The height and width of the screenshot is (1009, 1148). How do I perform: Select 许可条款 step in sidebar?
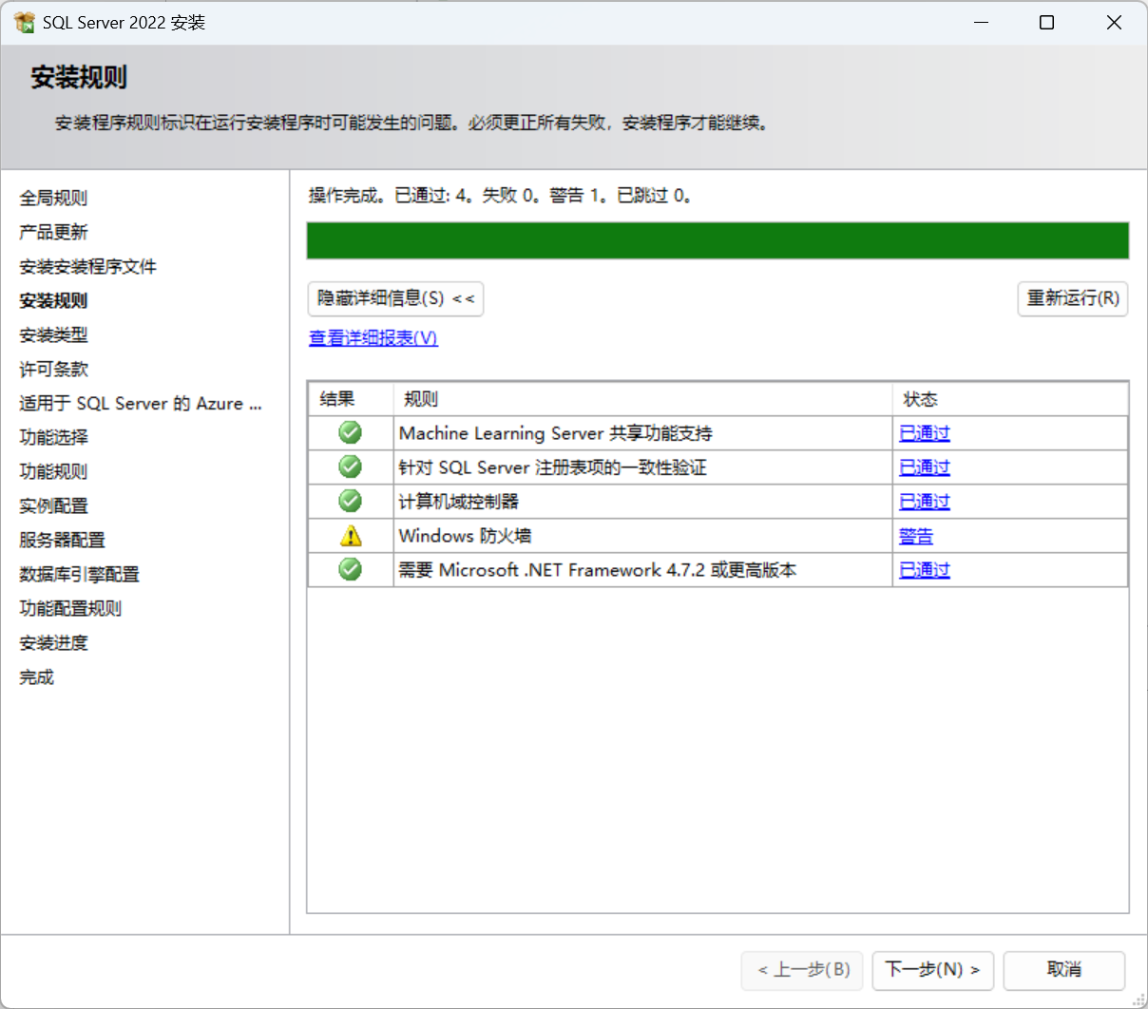click(x=53, y=369)
